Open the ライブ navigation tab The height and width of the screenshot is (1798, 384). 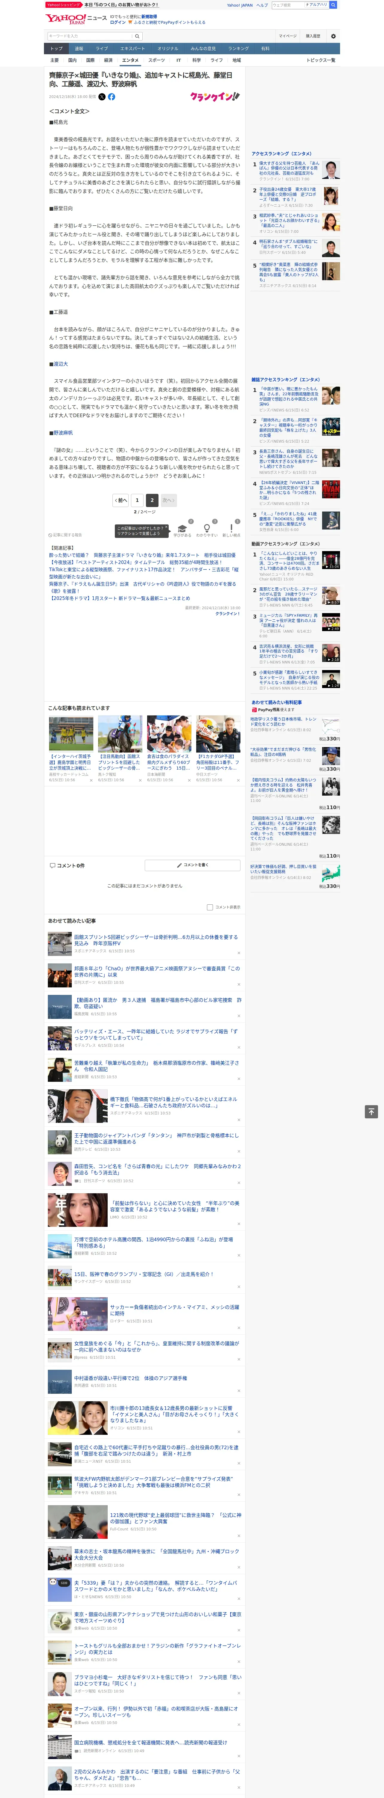click(x=102, y=49)
